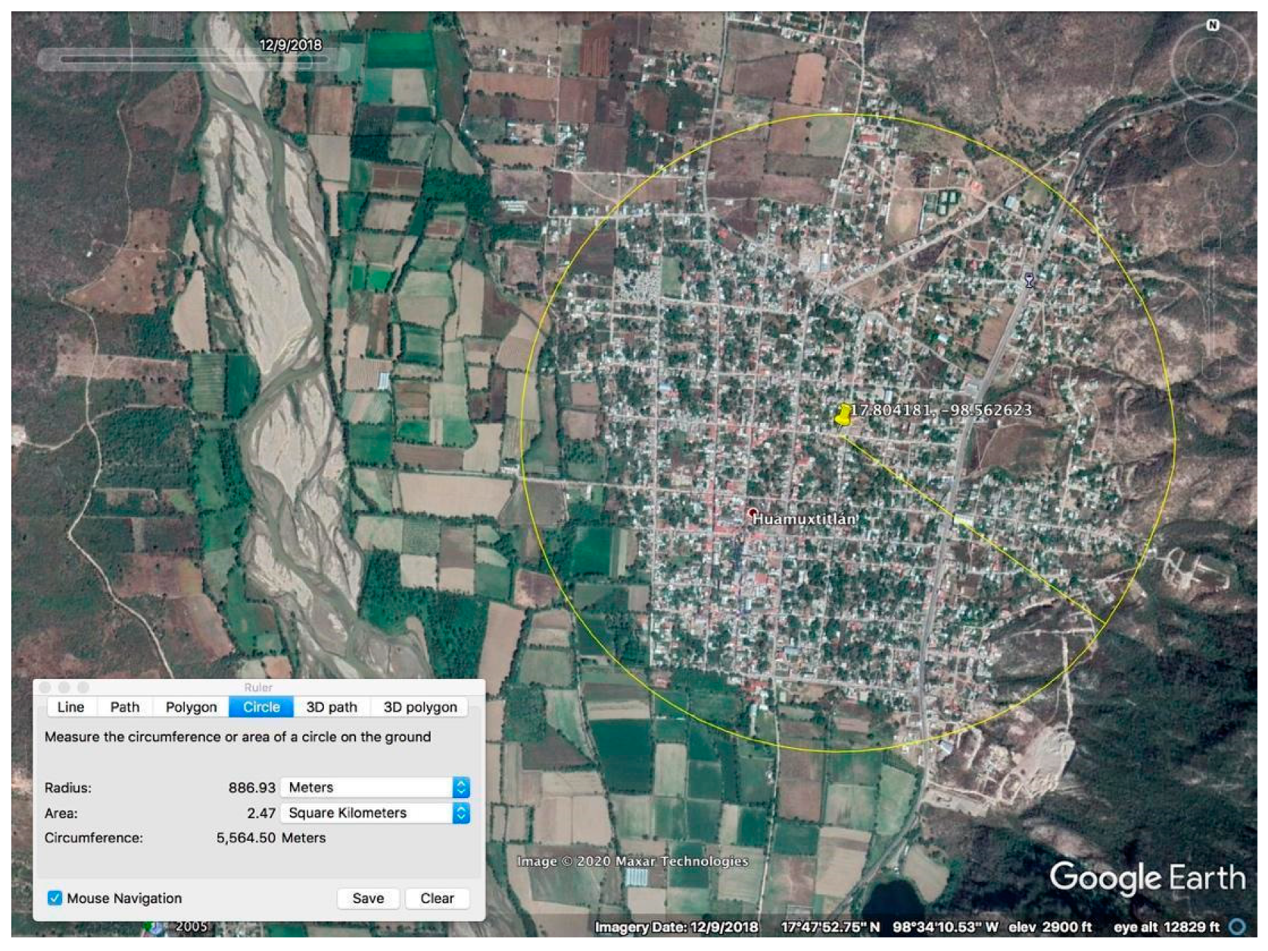1268x951 pixels.
Task: Click the blue streaming status circle icon
Action: [x=1238, y=926]
